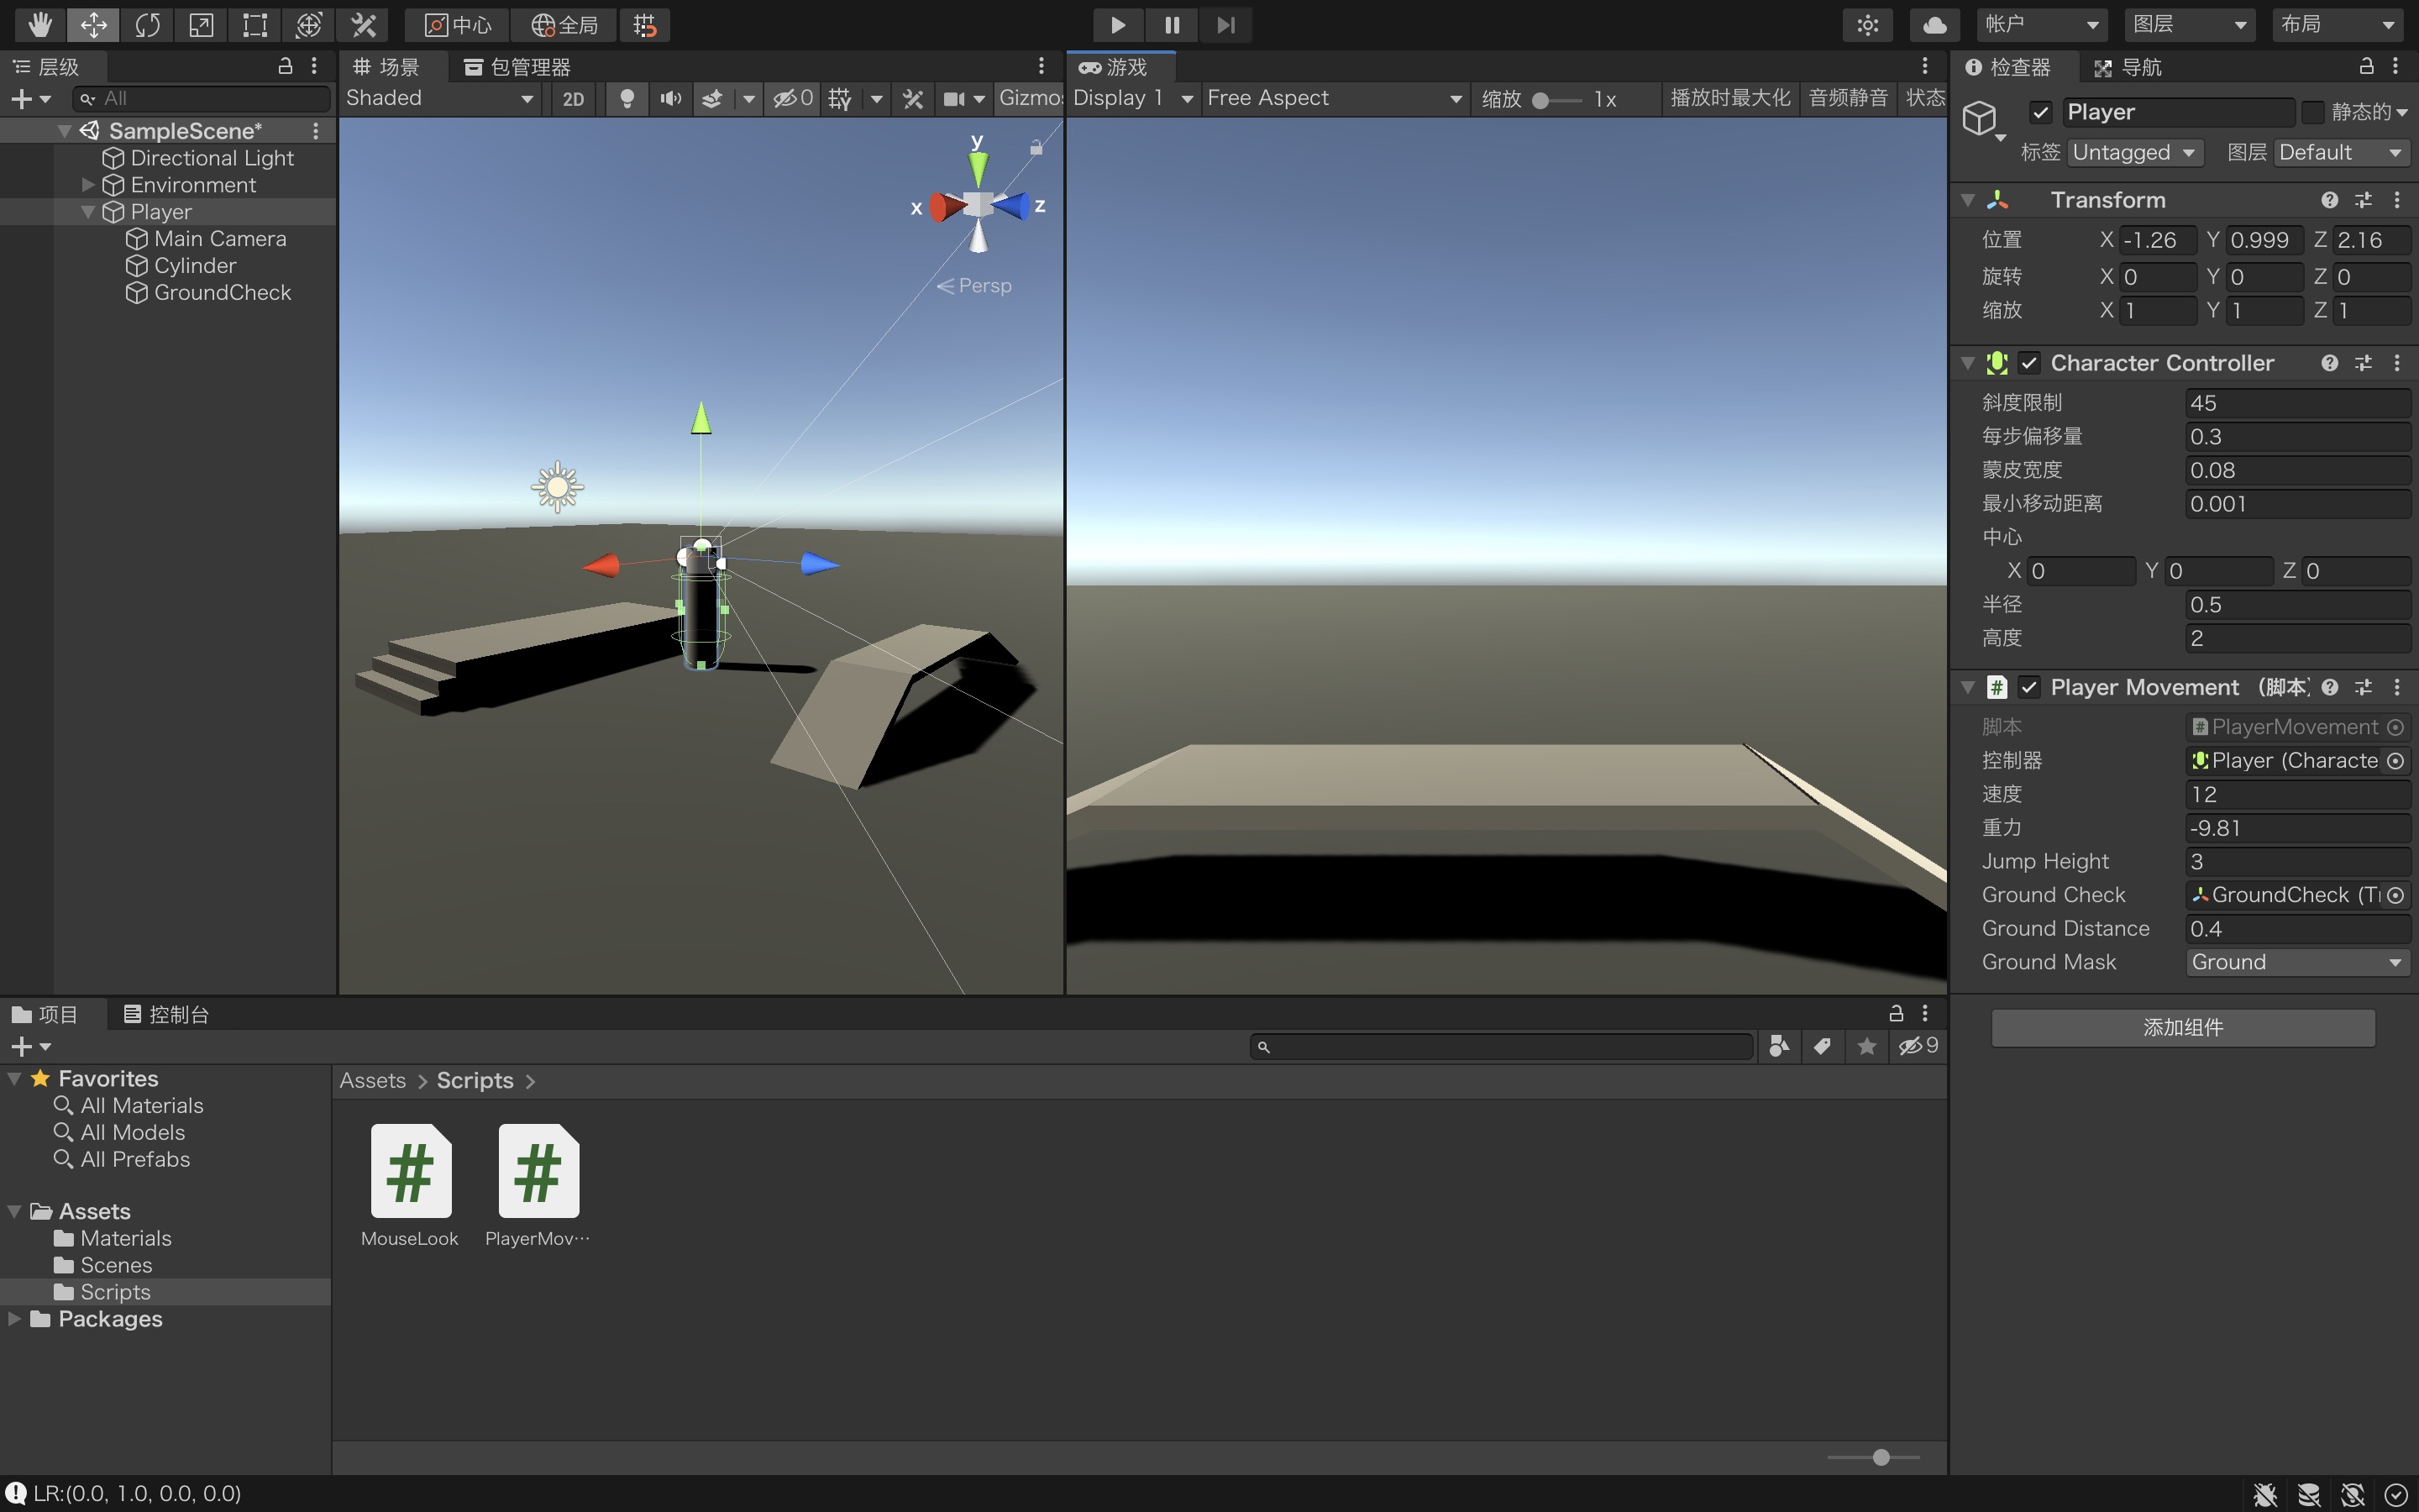Toggle 2D scene view mode
Screen dimensions: 2419x1512
tap(573, 98)
